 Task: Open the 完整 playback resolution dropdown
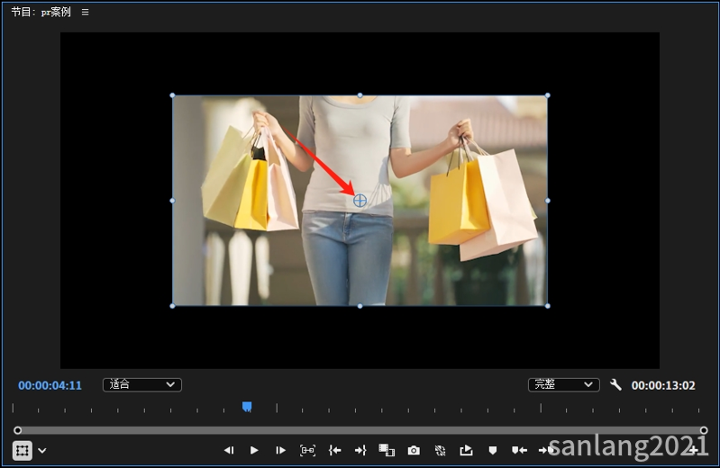pos(563,384)
